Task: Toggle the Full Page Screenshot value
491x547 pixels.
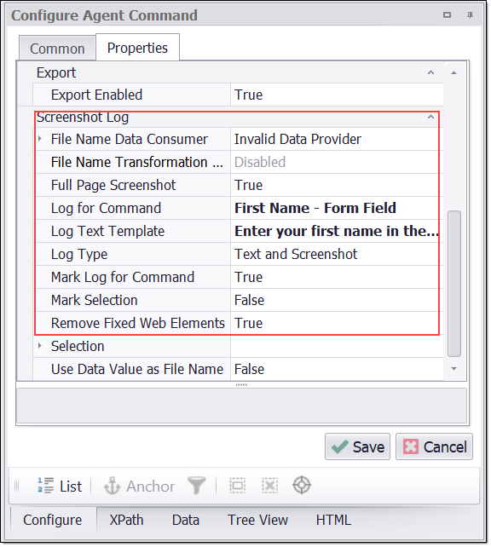Action: (x=337, y=185)
